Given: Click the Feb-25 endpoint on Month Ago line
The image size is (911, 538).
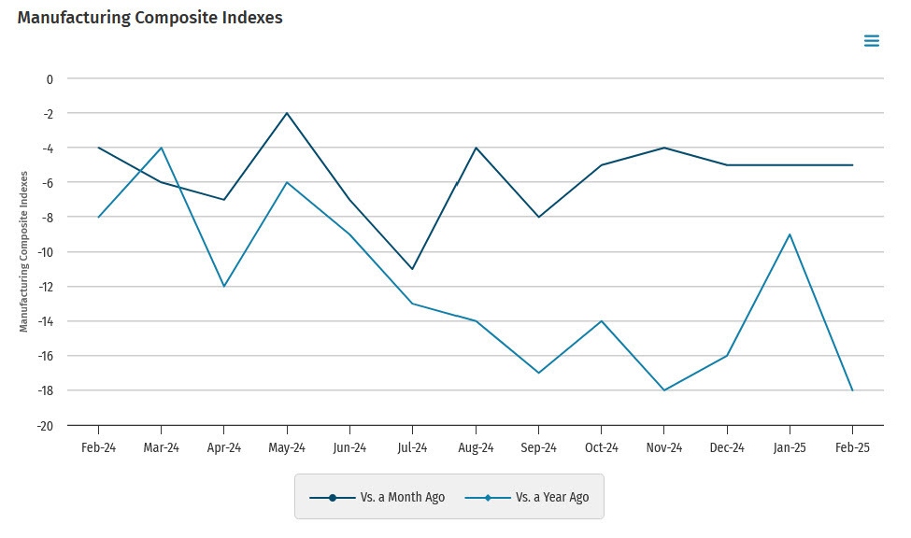Looking at the screenshot, I should pos(852,165).
